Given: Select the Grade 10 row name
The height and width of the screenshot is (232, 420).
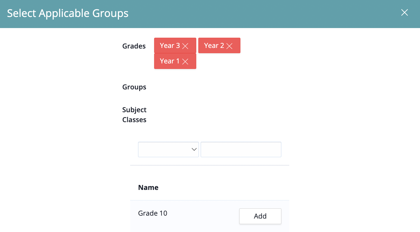Looking at the screenshot, I should (153, 213).
